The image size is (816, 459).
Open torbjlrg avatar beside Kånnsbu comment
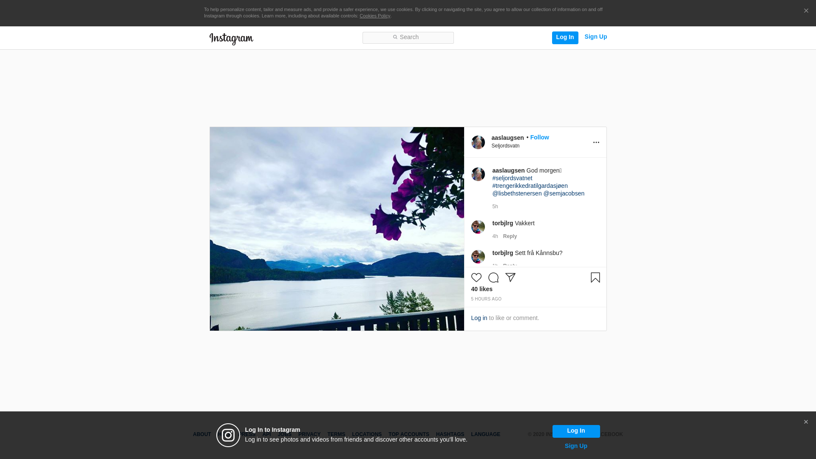coord(478,257)
